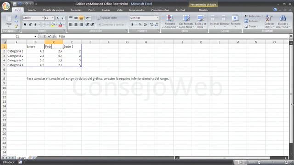This screenshot has width=294, height=165.
Task: Open the General number format dropdown
Action: click(x=157, y=18)
